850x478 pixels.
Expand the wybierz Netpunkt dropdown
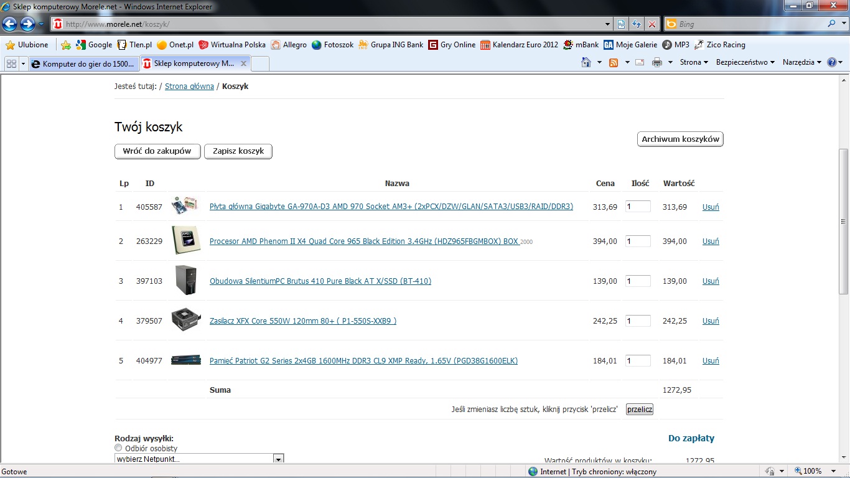click(279, 459)
